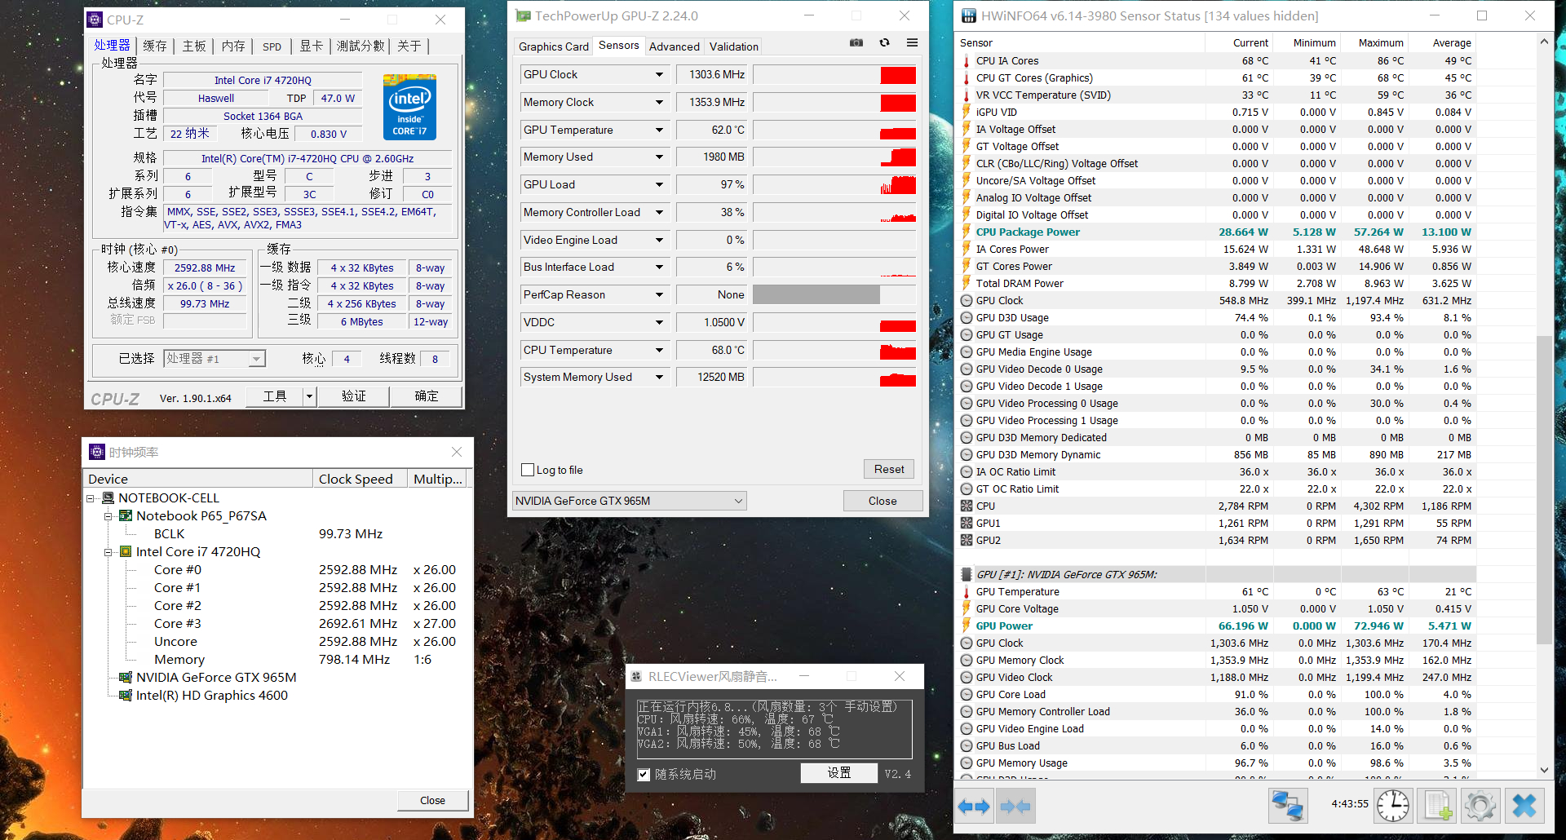The height and width of the screenshot is (840, 1566).
Task: Open the Validation tab in GPU-Z
Action: (734, 46)
